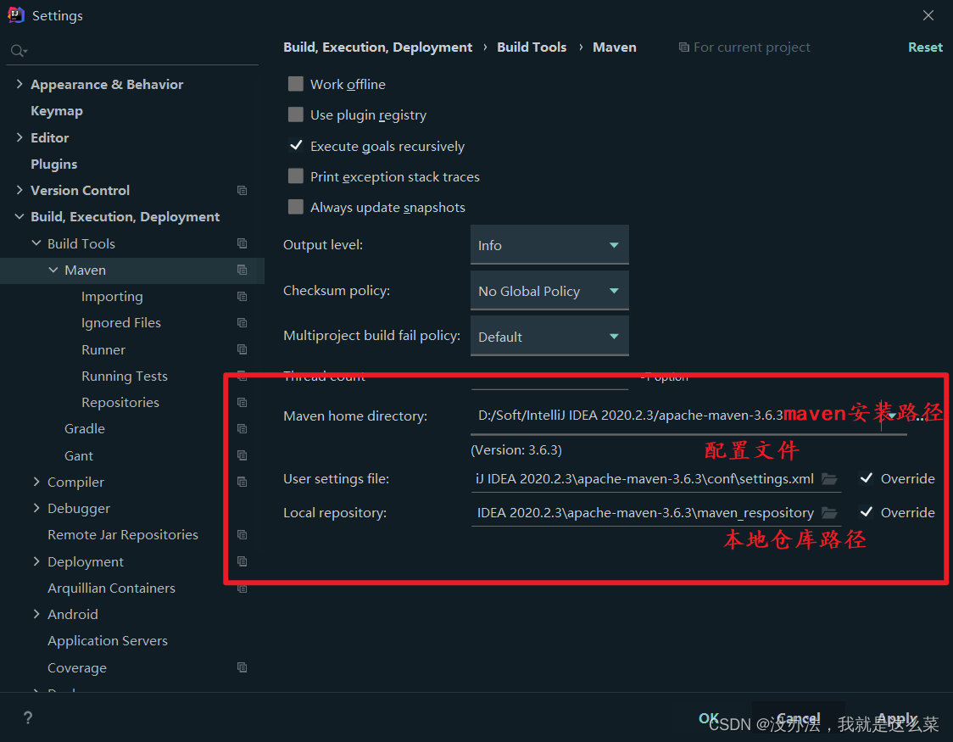Viewport: 953px width, 742px height.
Task: Browse folder for User settings file
Action: click(x=829, y=479)
